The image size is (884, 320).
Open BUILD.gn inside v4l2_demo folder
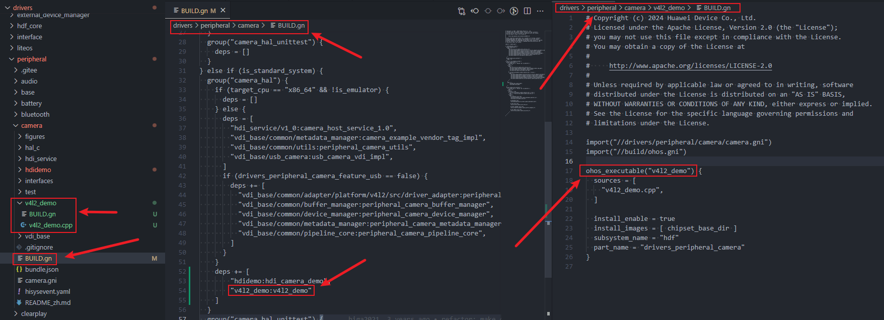[42, 214]
